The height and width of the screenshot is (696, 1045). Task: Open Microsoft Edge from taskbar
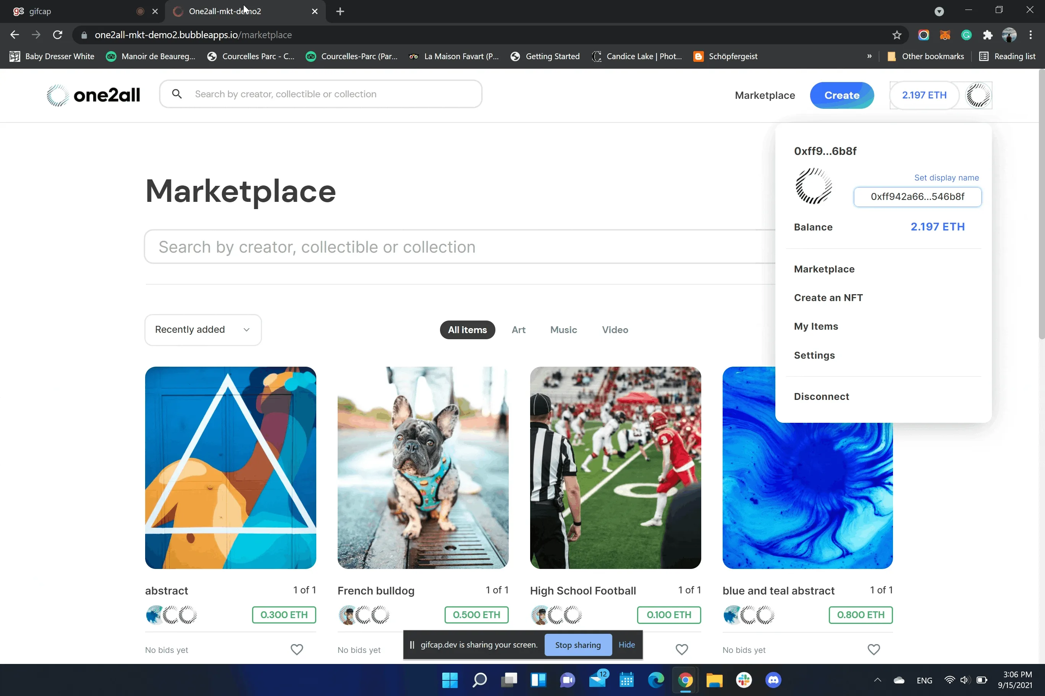656,680
